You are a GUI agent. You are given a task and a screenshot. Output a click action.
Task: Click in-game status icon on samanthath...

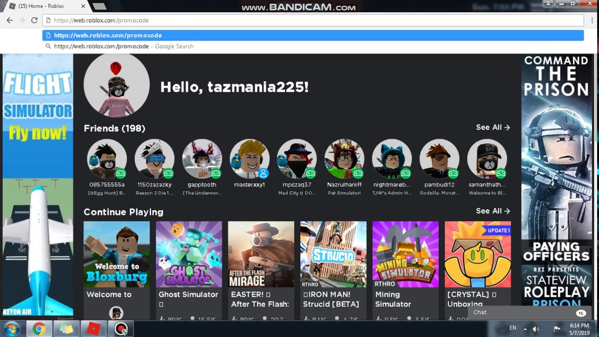pos(501,174)
